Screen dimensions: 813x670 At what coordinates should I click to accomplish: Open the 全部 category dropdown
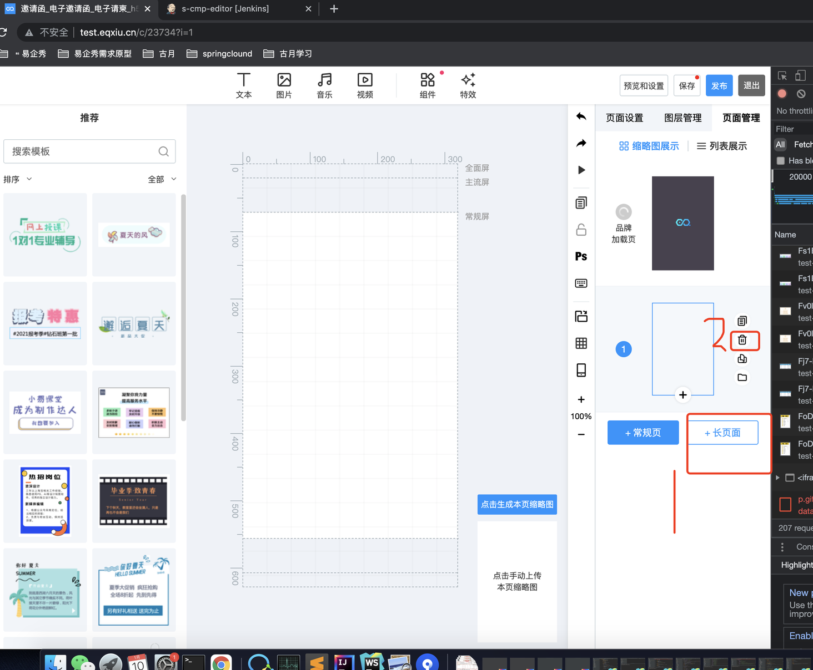pos(162,179)
